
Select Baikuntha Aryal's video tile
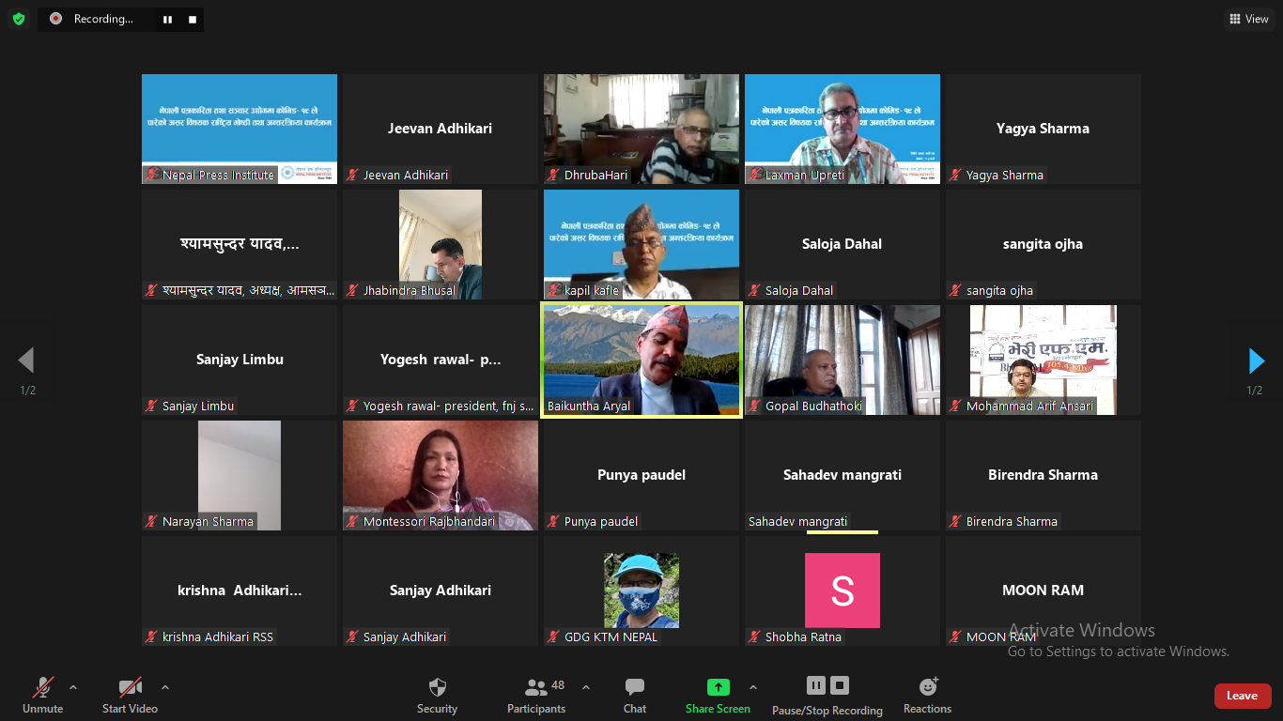click(641, 360)
